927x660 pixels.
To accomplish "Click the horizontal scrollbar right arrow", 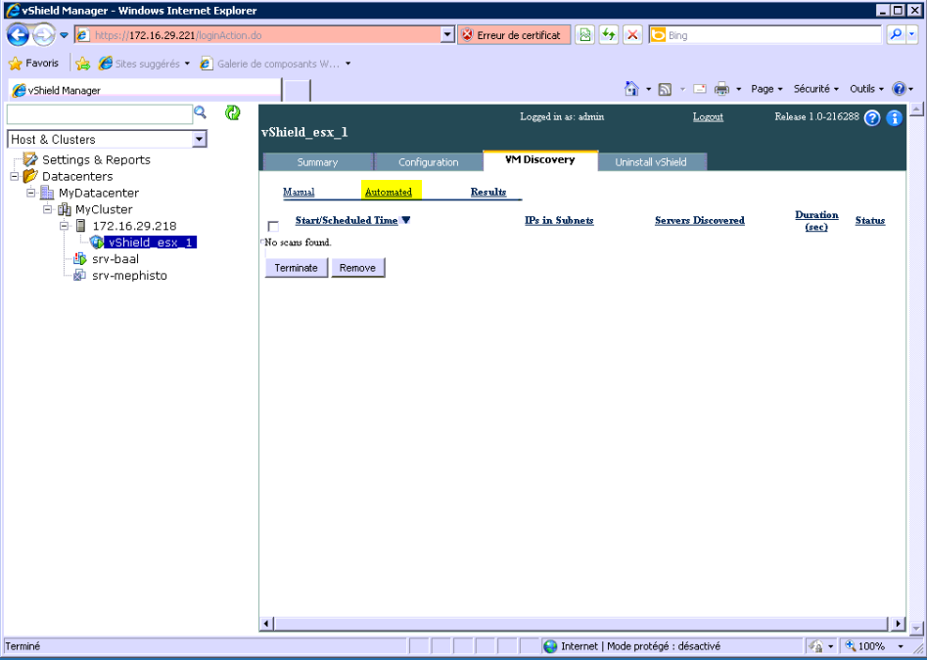I will (x=899, y=624).
